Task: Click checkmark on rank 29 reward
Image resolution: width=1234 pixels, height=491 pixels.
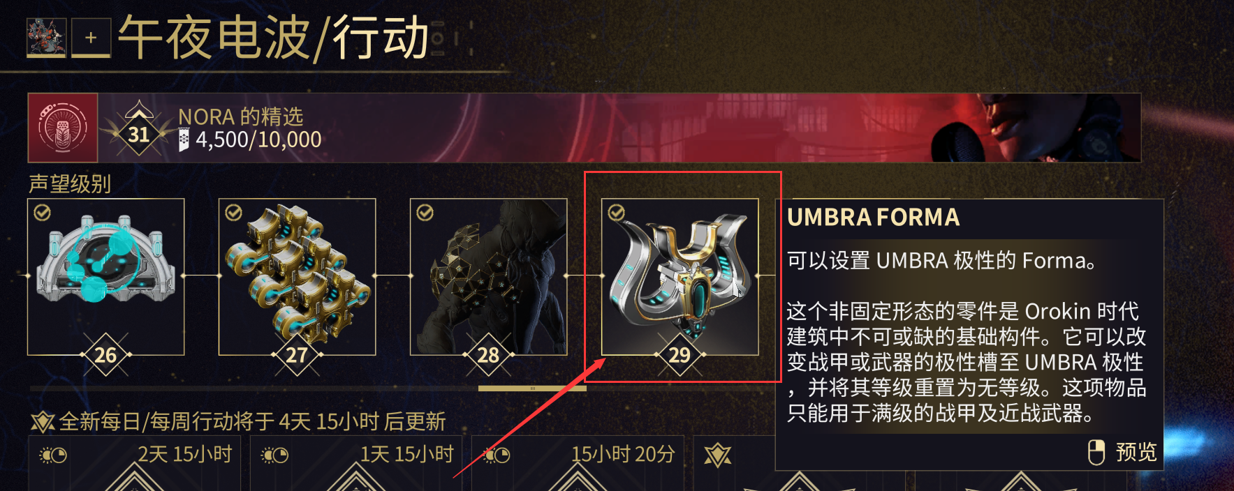Action: tap(617, 213)
